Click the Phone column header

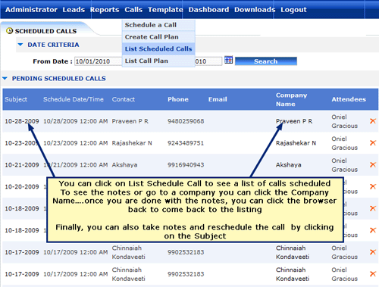point(178,99)
